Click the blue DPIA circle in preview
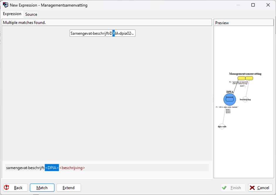 point(230,99)
